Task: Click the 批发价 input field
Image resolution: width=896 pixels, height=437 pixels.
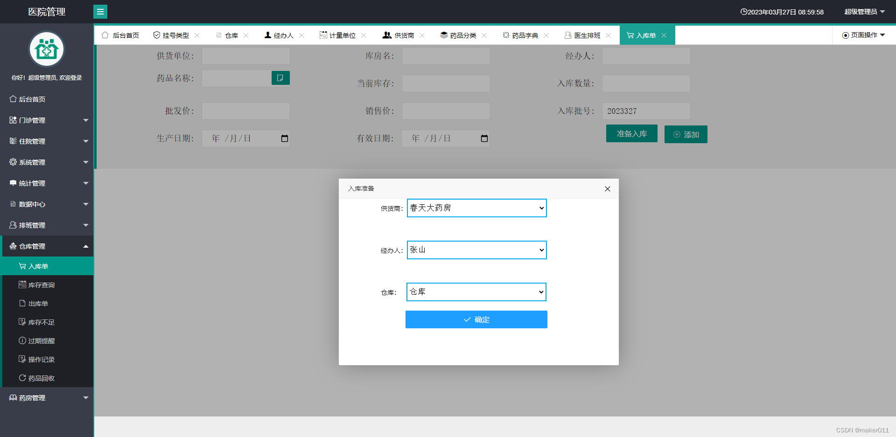Action: 246,111
